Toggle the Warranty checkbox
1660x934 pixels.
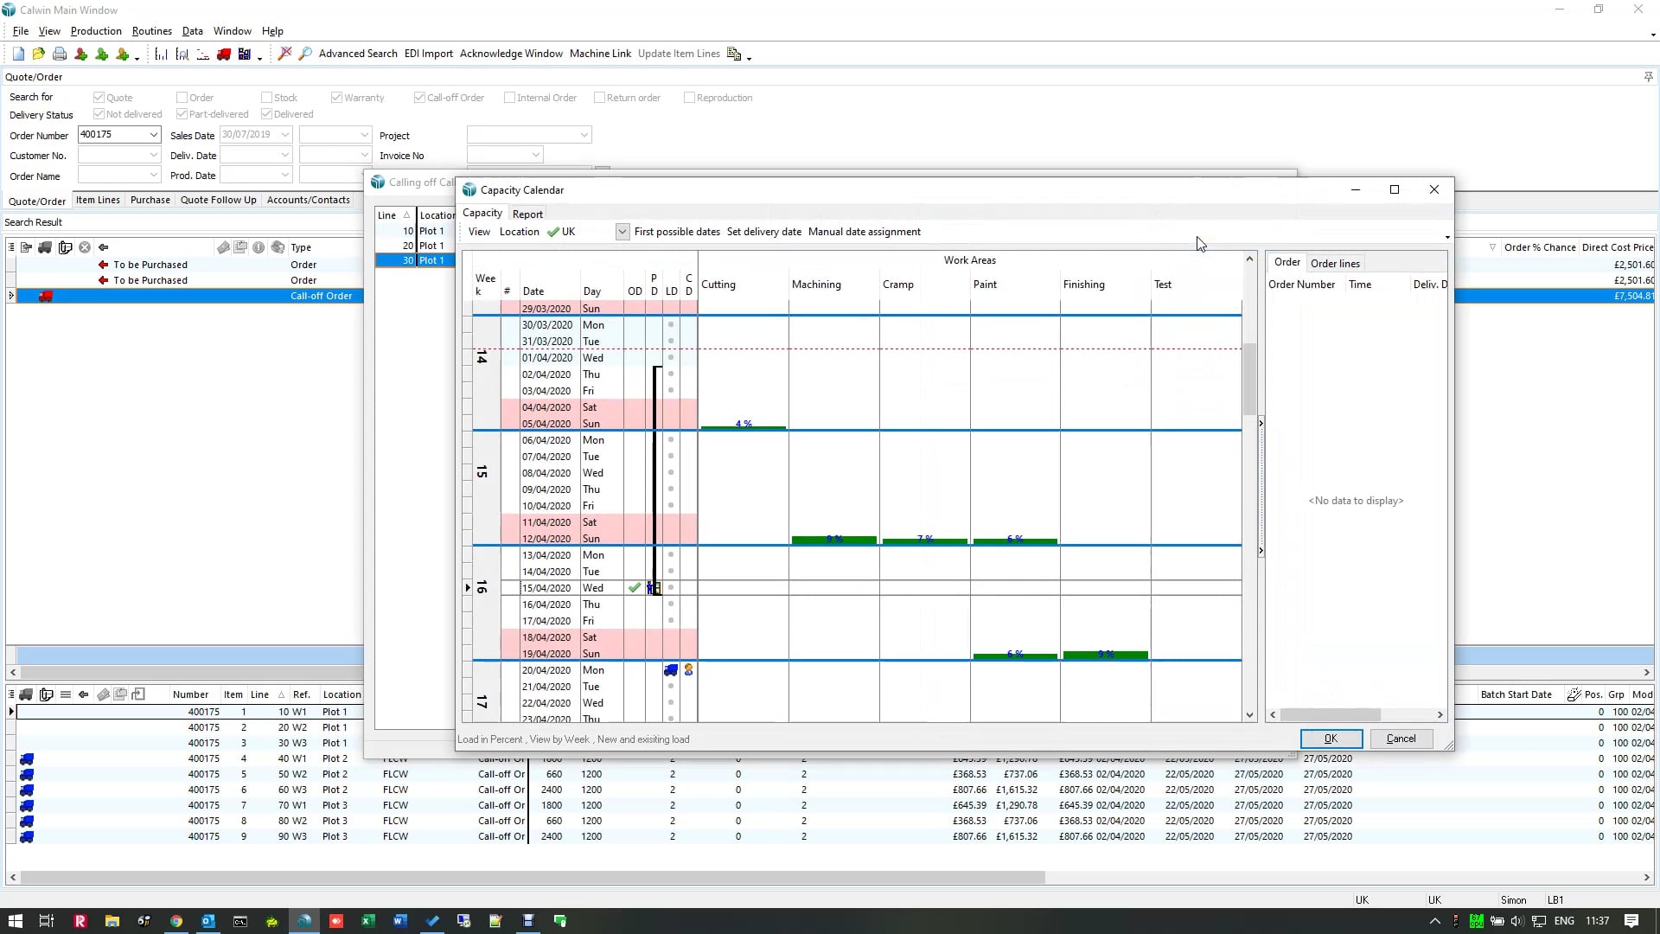pos(336,98)
